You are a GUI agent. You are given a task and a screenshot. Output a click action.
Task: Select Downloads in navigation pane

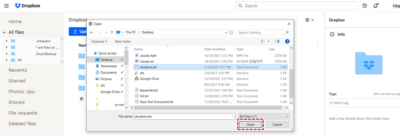click(109, 66)
